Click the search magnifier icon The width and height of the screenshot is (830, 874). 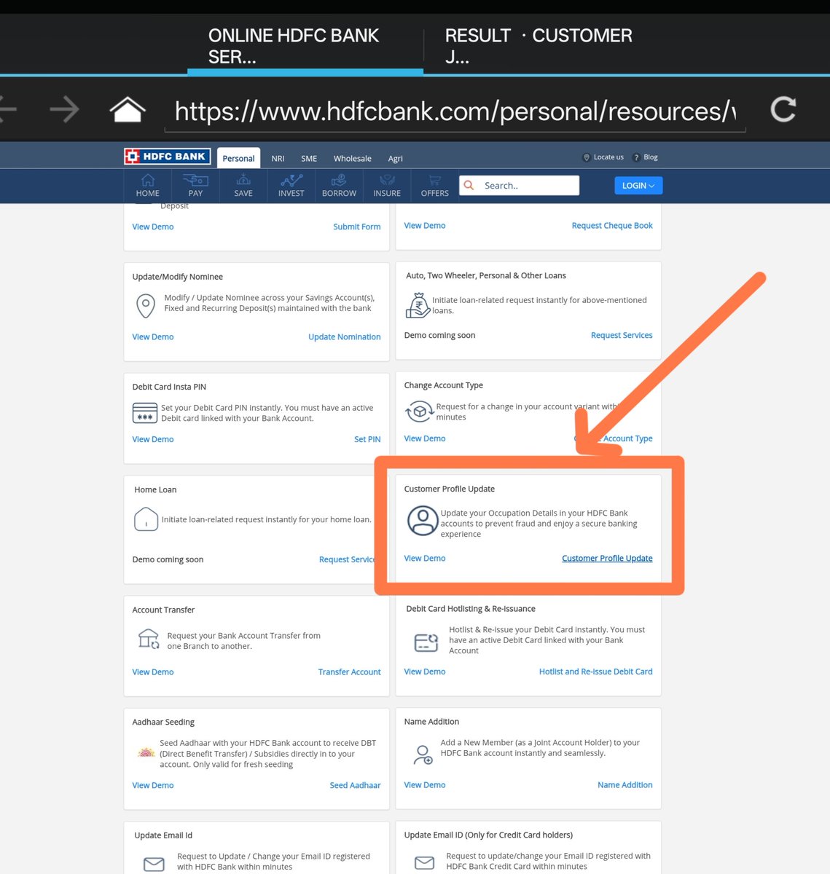click(469, 185)
